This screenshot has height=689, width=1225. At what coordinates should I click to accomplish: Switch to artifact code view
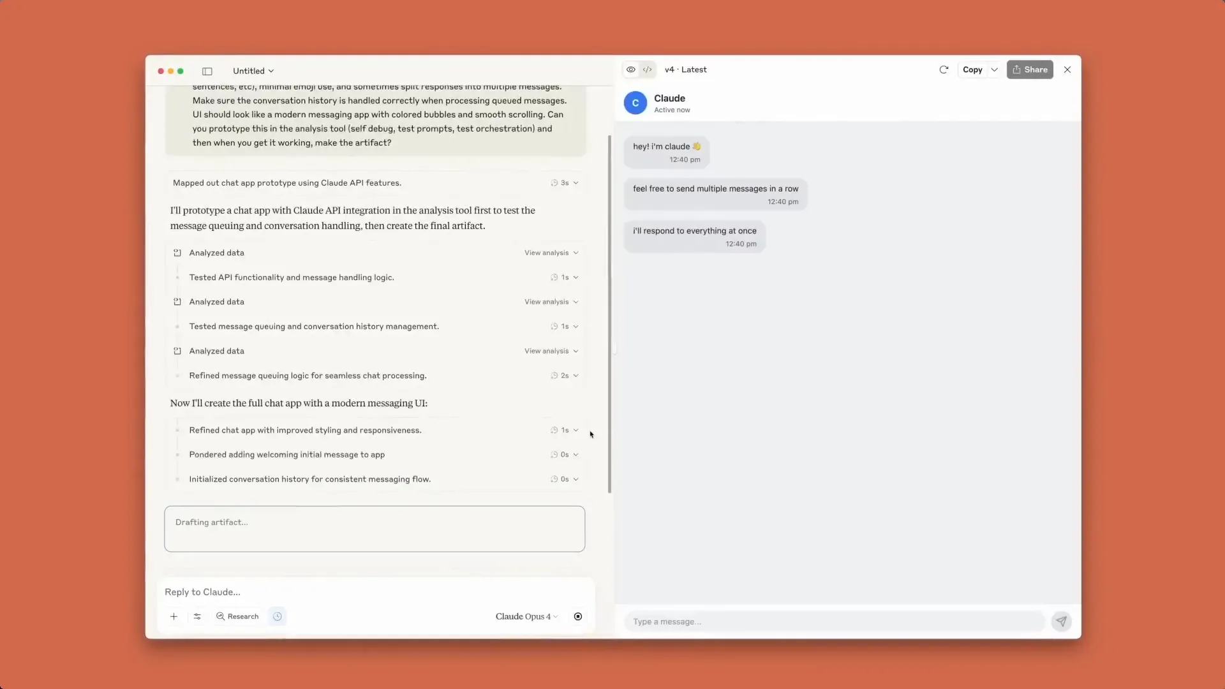click(x=648, y=70)
